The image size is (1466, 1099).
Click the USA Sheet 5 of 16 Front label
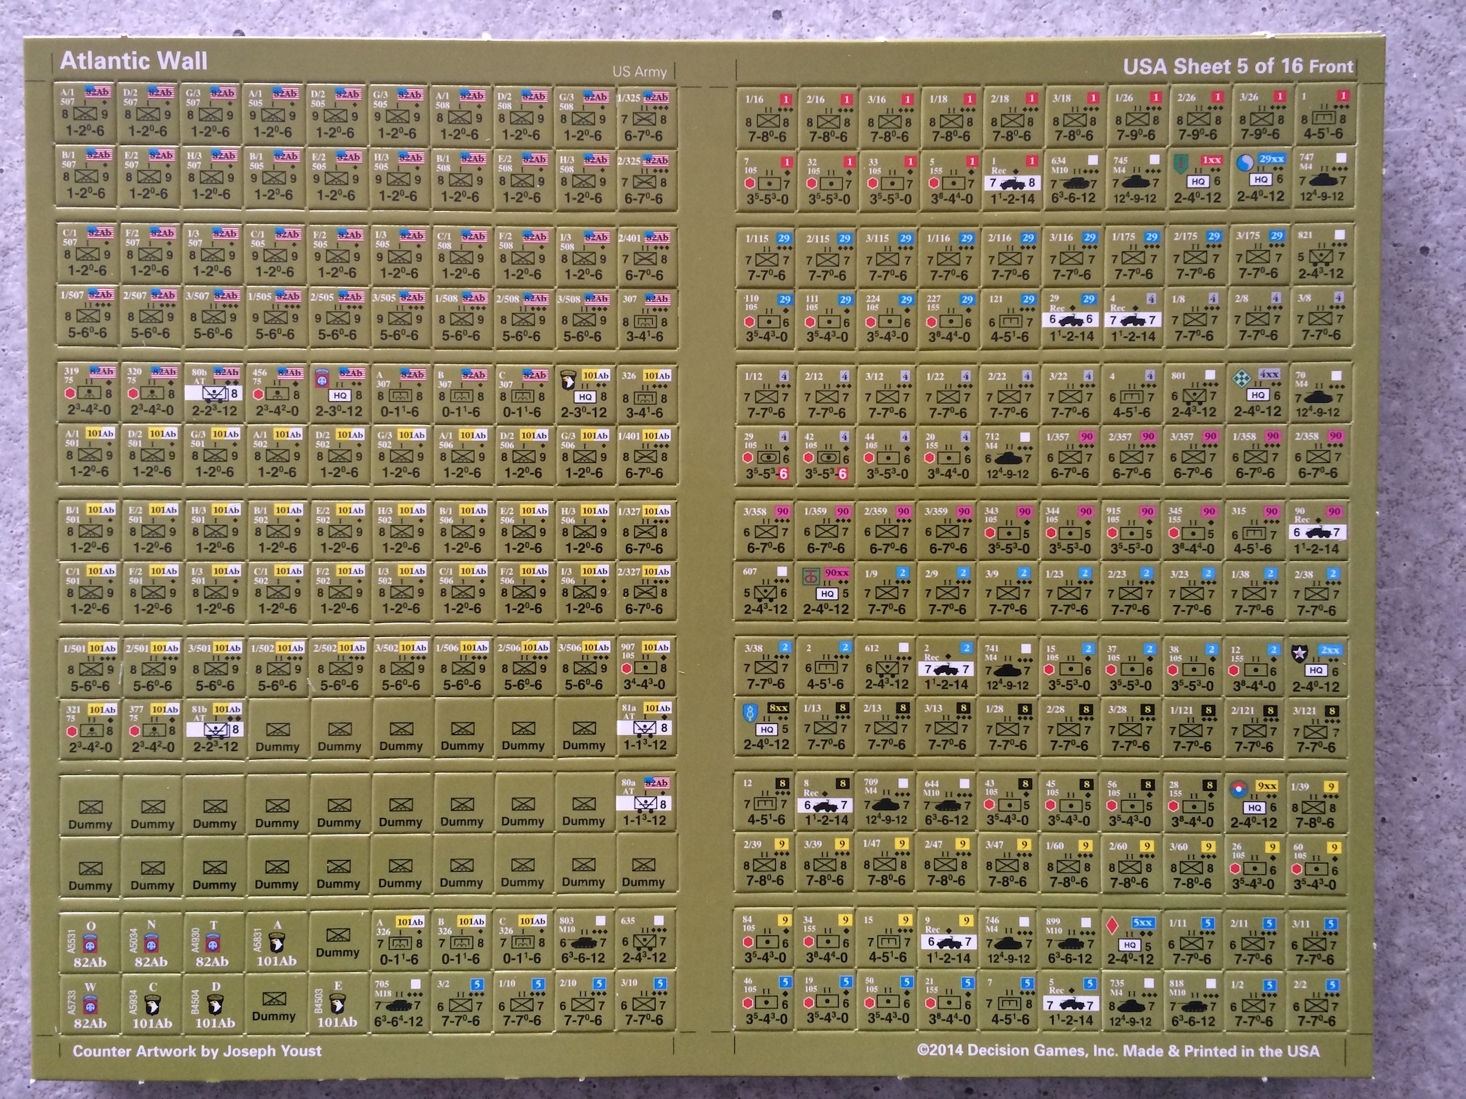coord(1238,66)
